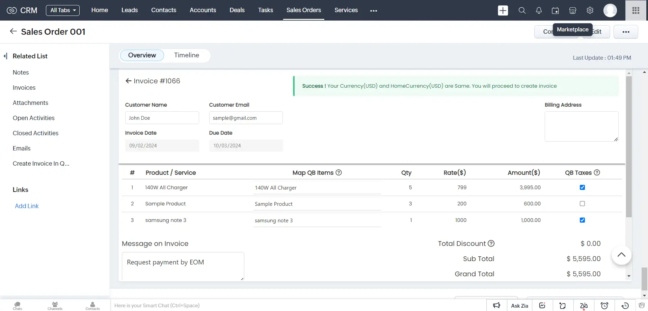This screenshot has width=648, height=311.
Task: Open the All Tabs dropdown
Action: pos(63,10)
